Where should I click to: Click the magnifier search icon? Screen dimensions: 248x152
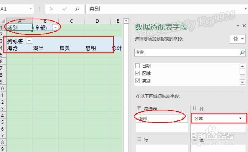point(242,52)
